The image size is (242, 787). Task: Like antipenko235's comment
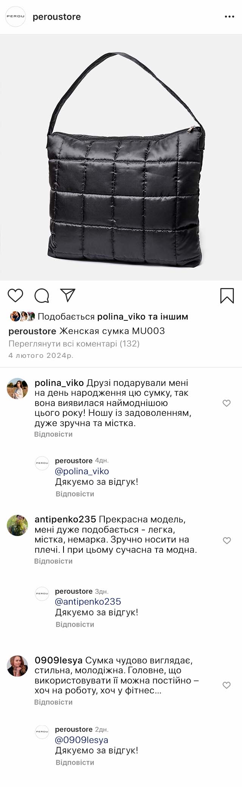pyautogui.click(x=226, y=541)
